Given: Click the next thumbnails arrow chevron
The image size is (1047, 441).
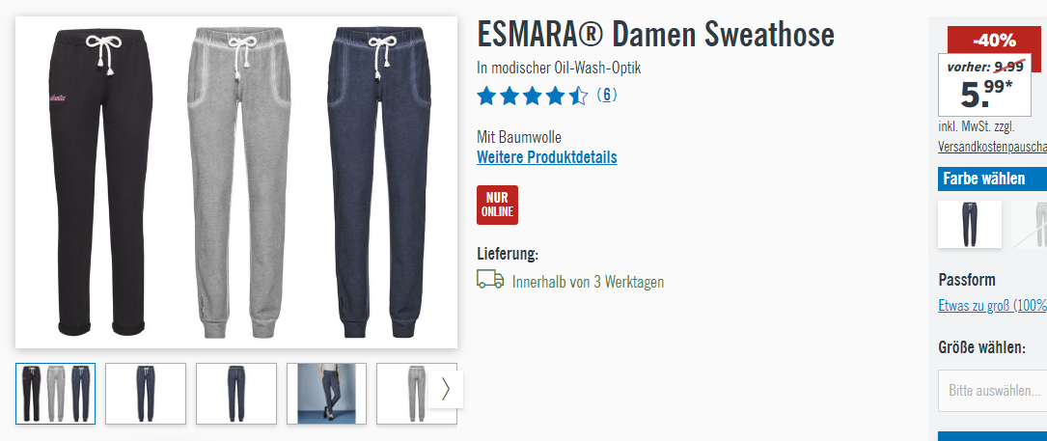Looking at the screenshot, I should 446,389.
